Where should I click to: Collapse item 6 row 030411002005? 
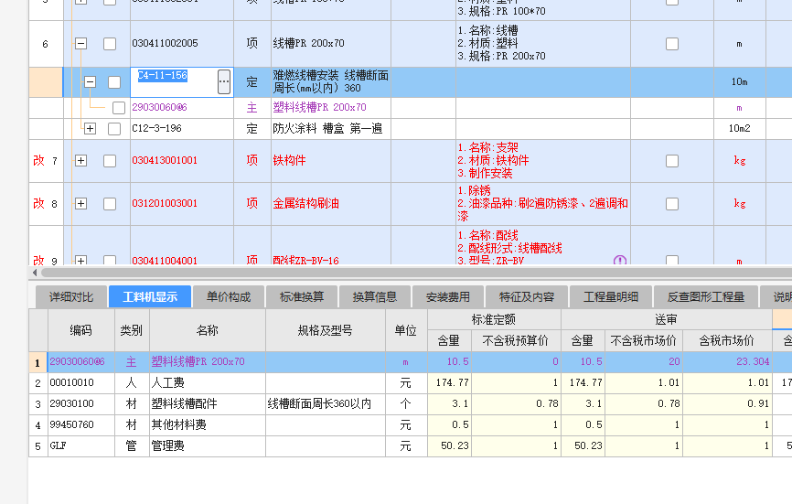pyautogui.click(x=80, y=43)
